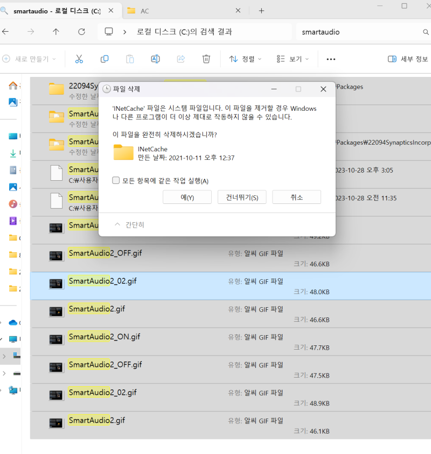Click the smartaudio search input field

[360, 32]
